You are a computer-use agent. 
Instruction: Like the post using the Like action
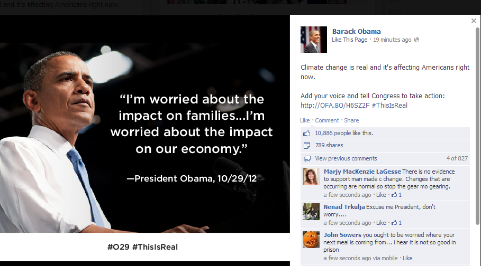(x=305, y=120)
